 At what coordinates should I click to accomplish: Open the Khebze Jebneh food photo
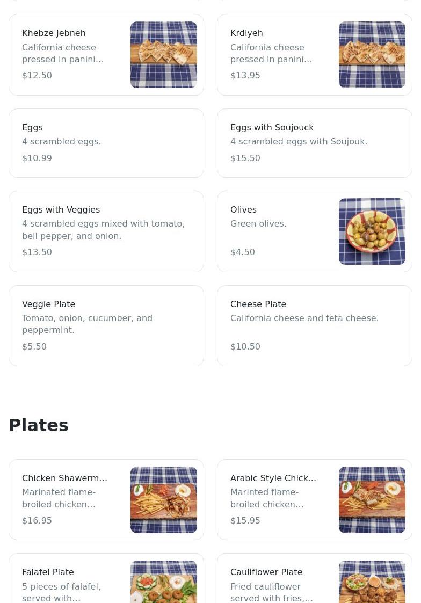click(164, 55)
